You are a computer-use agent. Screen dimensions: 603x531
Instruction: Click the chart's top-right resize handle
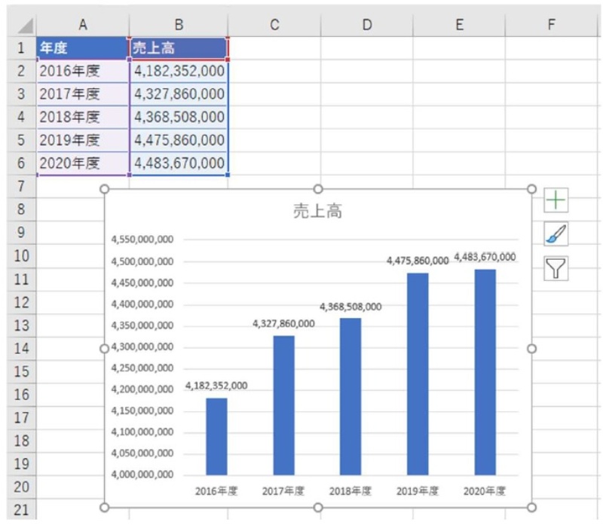click(x=531, y=188)
